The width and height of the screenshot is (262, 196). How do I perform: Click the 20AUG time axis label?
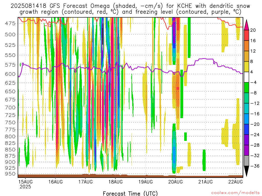tap(176, 182)
